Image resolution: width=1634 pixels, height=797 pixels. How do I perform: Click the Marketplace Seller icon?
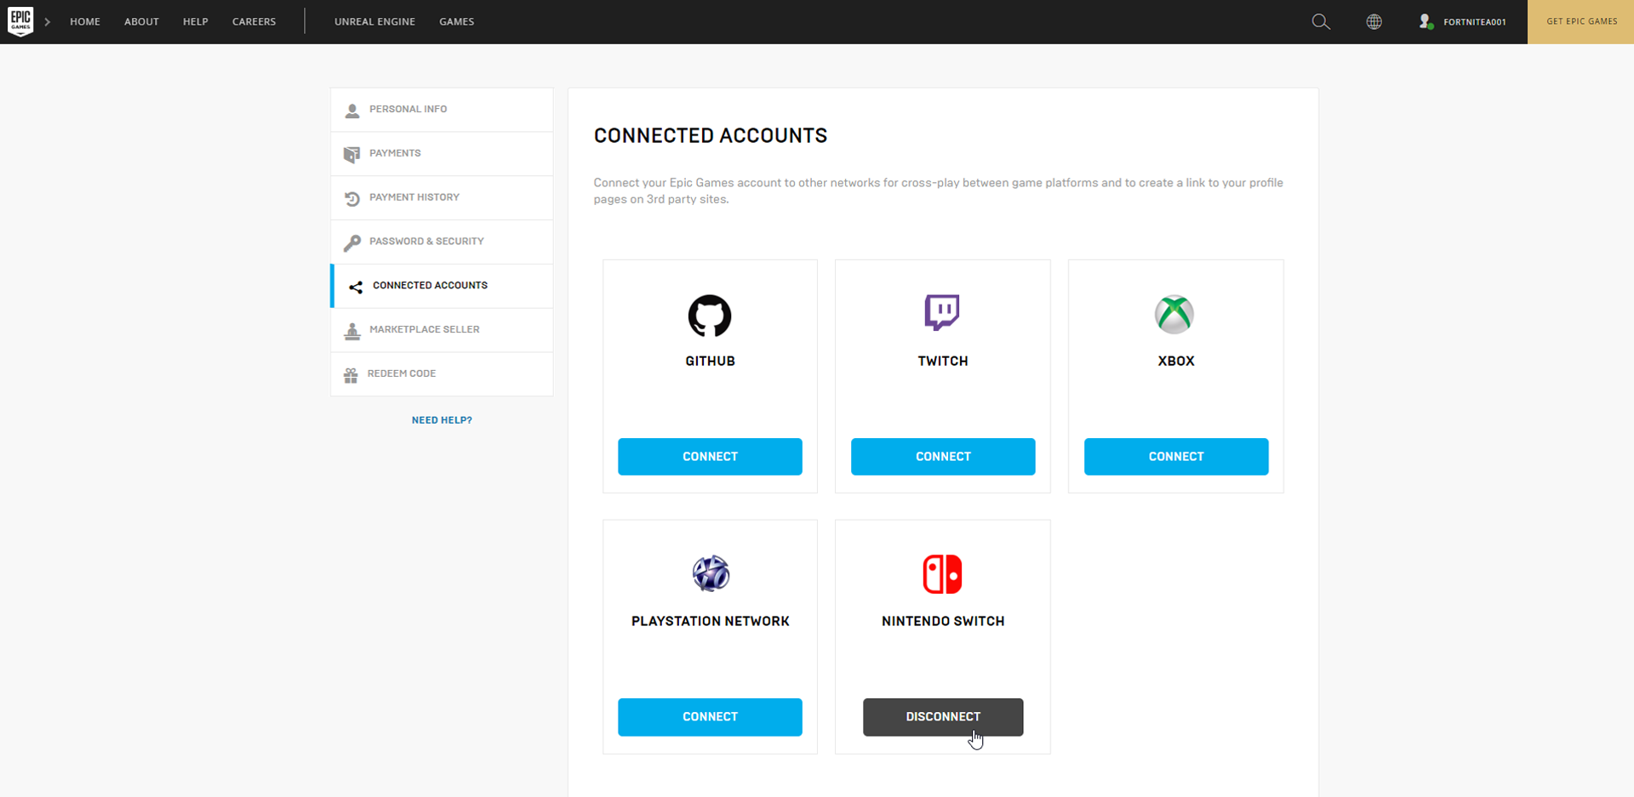pyautogui.click(x=352, y=332)
